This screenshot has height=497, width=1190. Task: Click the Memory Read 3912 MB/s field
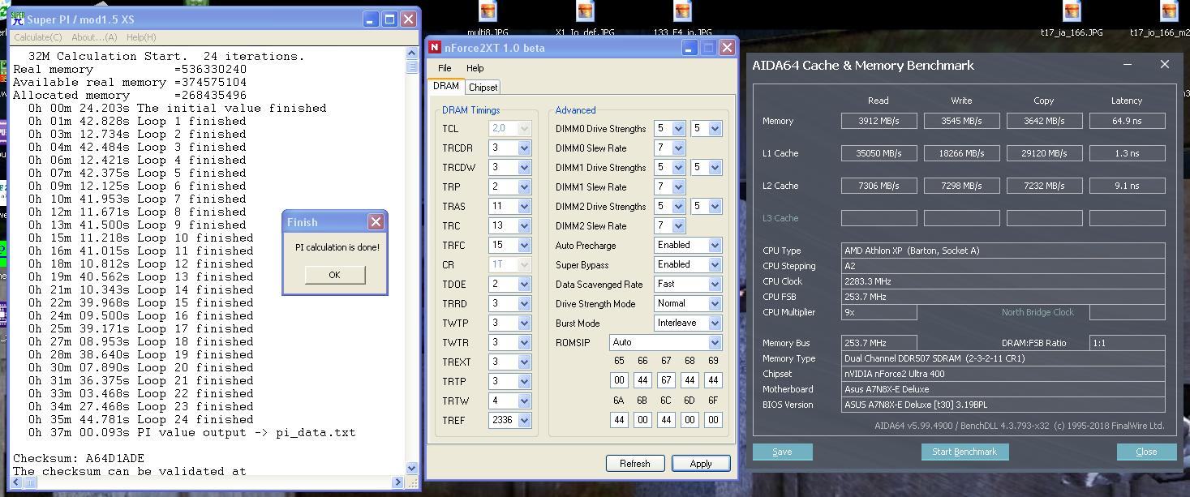(x=879, y=121)
